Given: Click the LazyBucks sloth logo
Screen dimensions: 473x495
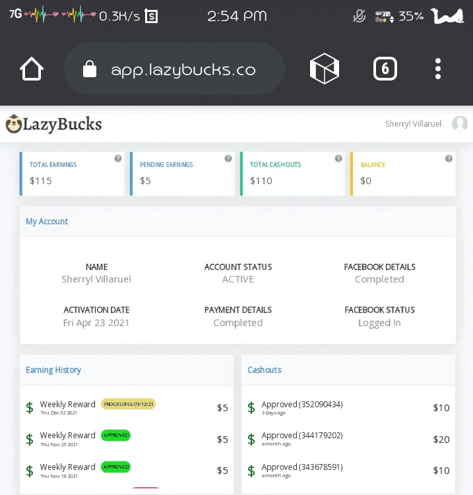Looking at the screenshot, I should 14,124.
